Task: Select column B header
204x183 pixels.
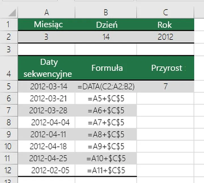Action: click(106, 12)
